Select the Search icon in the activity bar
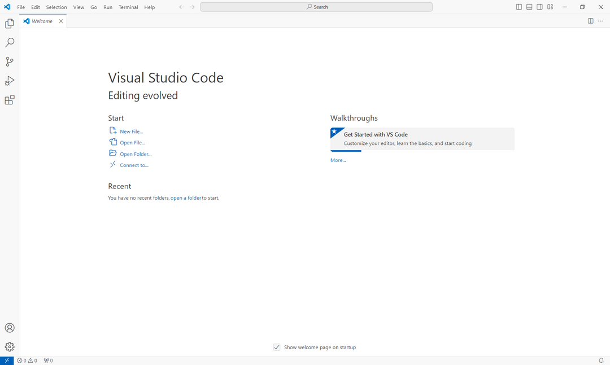 (9, 42)
